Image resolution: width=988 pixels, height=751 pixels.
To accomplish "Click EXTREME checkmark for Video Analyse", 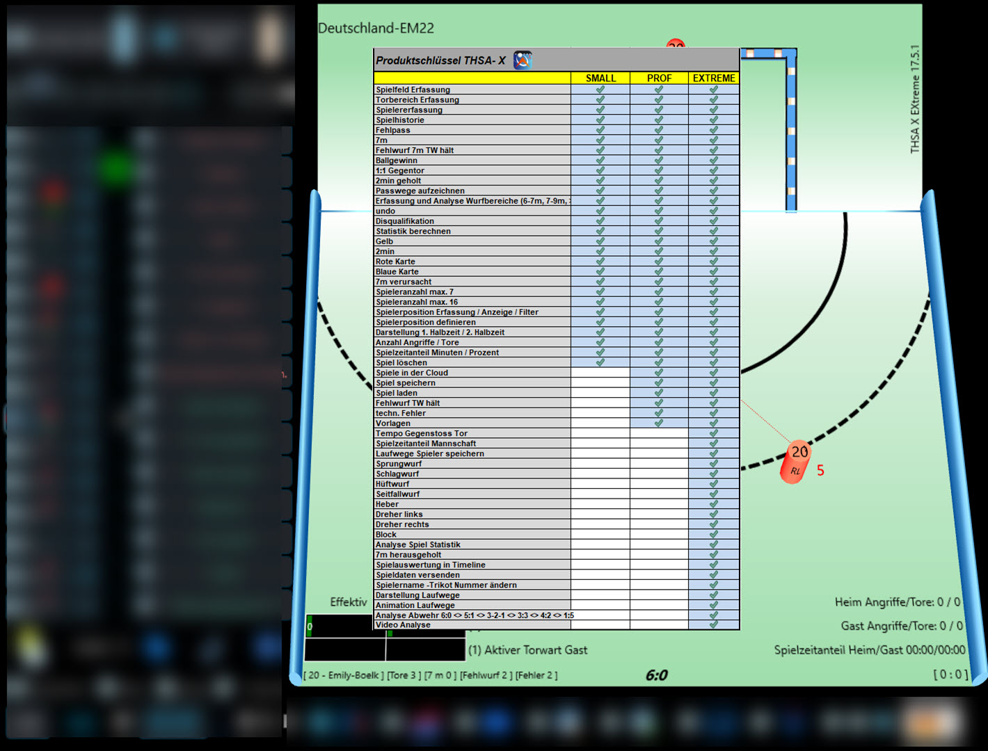I will (714, 624).
